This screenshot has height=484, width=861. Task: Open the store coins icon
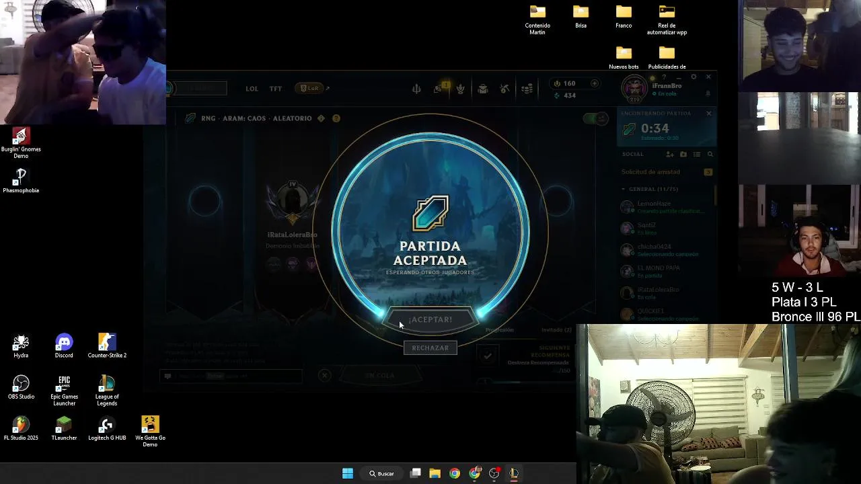click(x=527, y=89)
